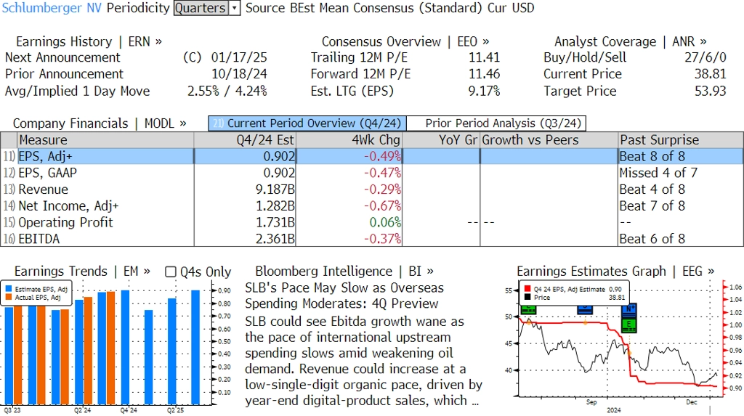This screenshot has height=416, width=744.
Task: Click the -0.29% Revenue change value
Action: [x=382, y=189]
